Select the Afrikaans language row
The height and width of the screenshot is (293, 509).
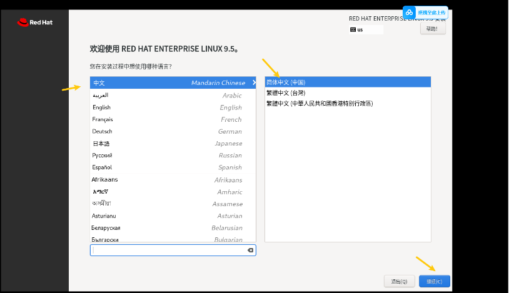pyautogui.click(x=173, y=180)
